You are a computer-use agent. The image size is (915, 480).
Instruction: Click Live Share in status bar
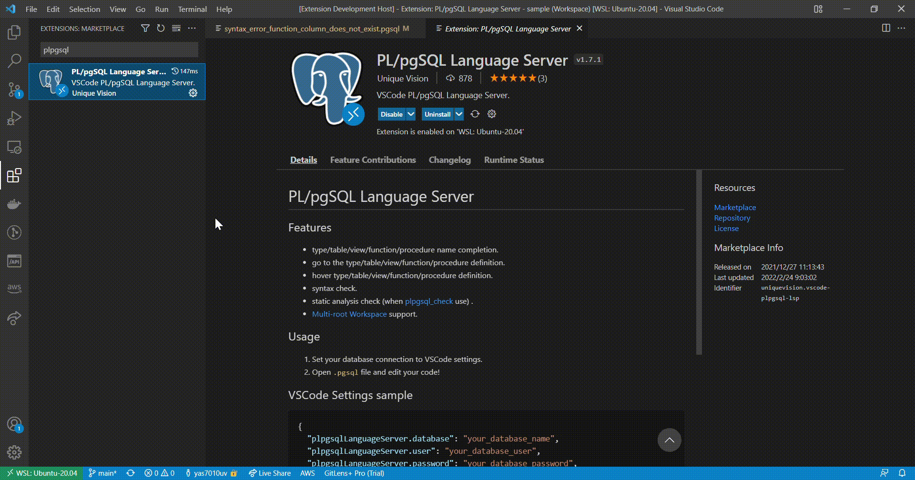tap(270, 473)
